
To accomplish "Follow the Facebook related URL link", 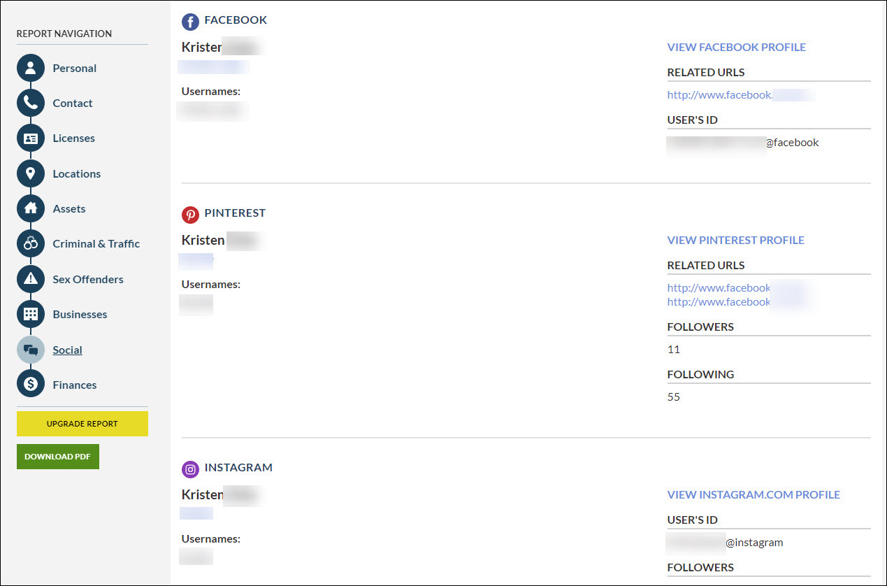I will point(741,94).
